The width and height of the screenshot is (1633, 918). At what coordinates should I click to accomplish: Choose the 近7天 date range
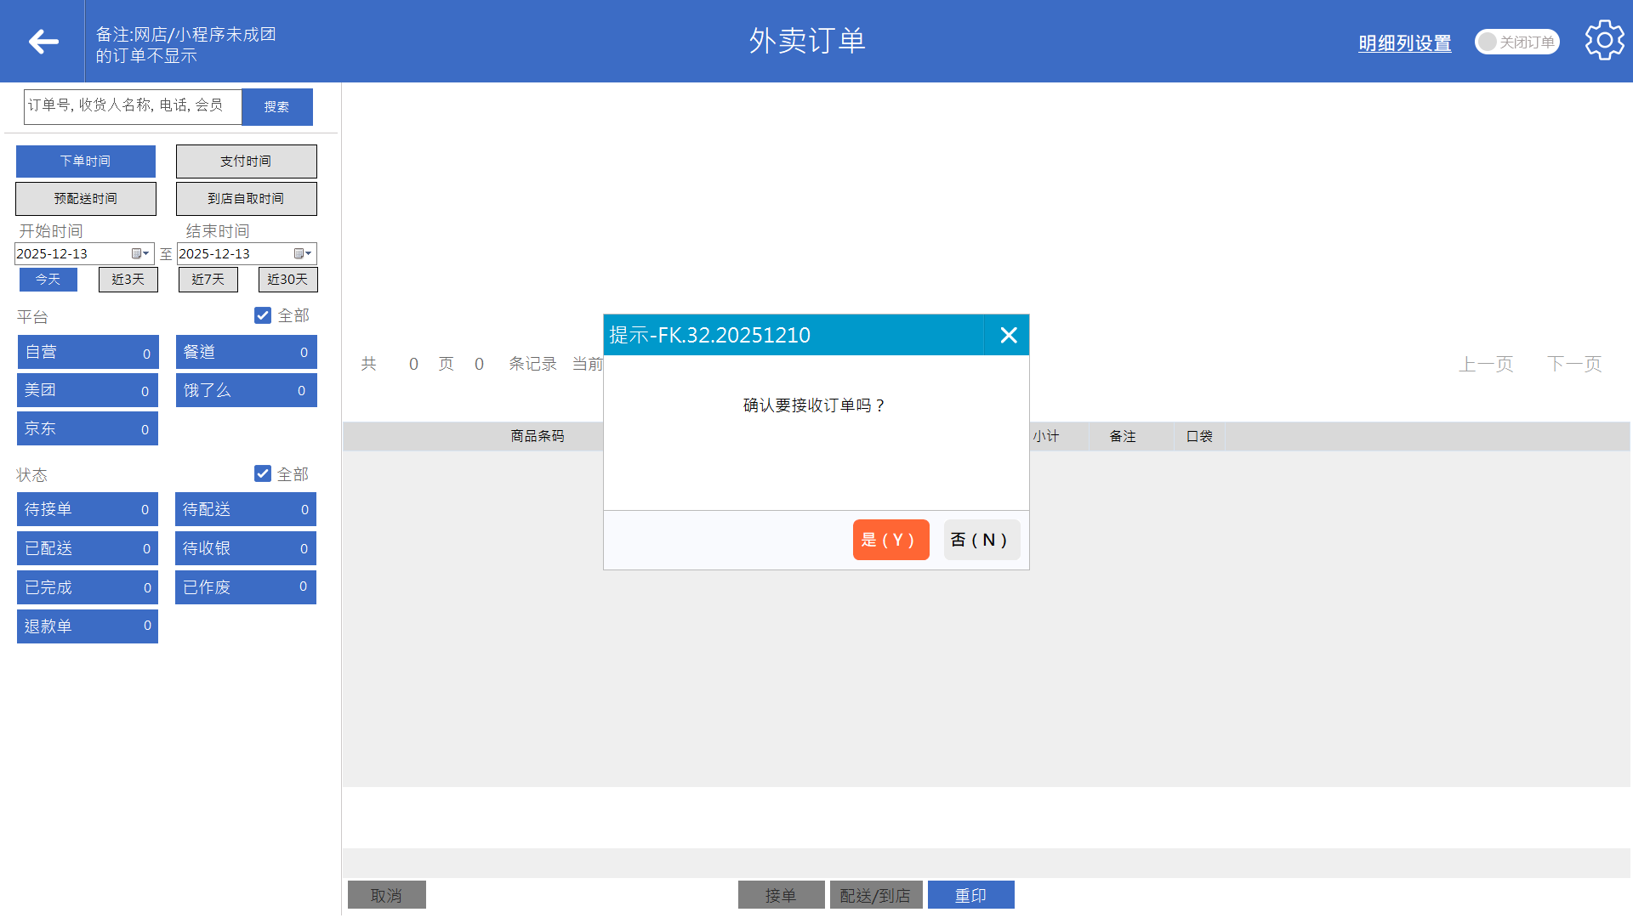[208, 279]
